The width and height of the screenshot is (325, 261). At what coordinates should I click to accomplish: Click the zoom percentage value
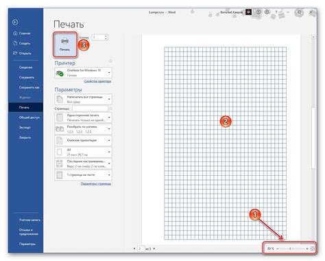click(270, 249)
